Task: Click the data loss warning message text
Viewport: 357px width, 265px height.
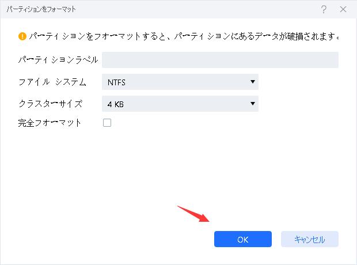Action: (x=184, y=36)
